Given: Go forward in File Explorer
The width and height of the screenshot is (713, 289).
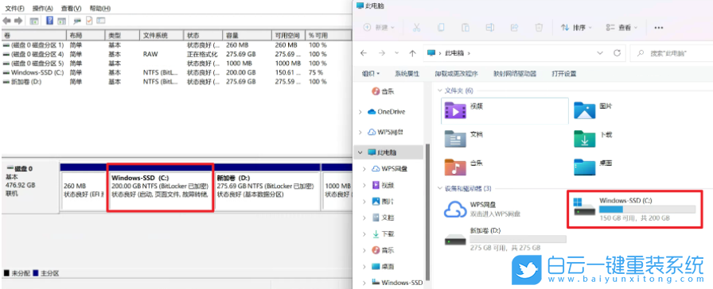Looking at the screenshot, I should tap(382, 53).
